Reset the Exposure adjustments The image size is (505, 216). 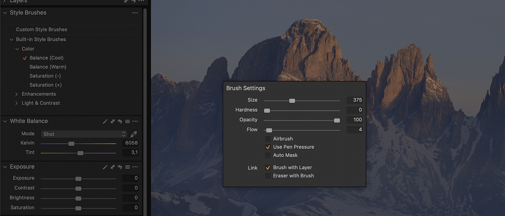(x=120, y=167)
